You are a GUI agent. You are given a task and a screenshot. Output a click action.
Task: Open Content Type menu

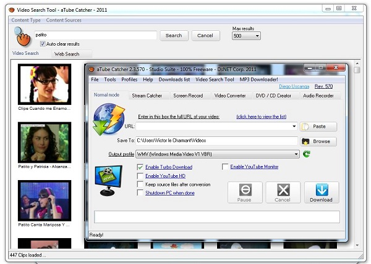click(x=26, y=20)
